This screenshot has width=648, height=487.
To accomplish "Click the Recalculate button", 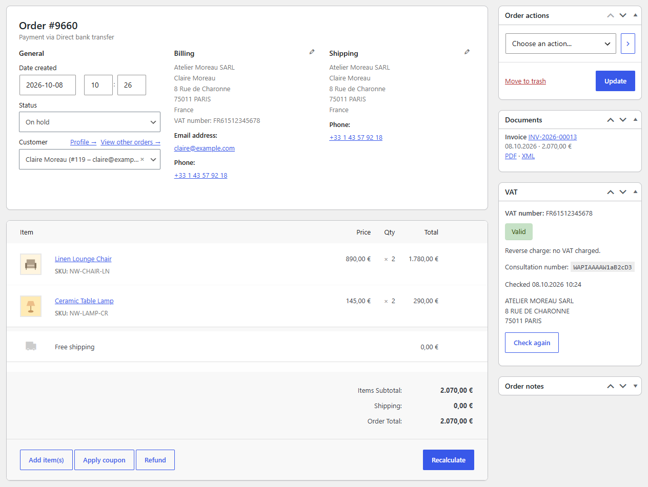I will [449, 460].
